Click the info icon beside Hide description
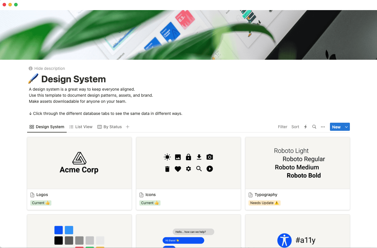The image size is (377, 248). pyautogui.click(x=30, y=68)
